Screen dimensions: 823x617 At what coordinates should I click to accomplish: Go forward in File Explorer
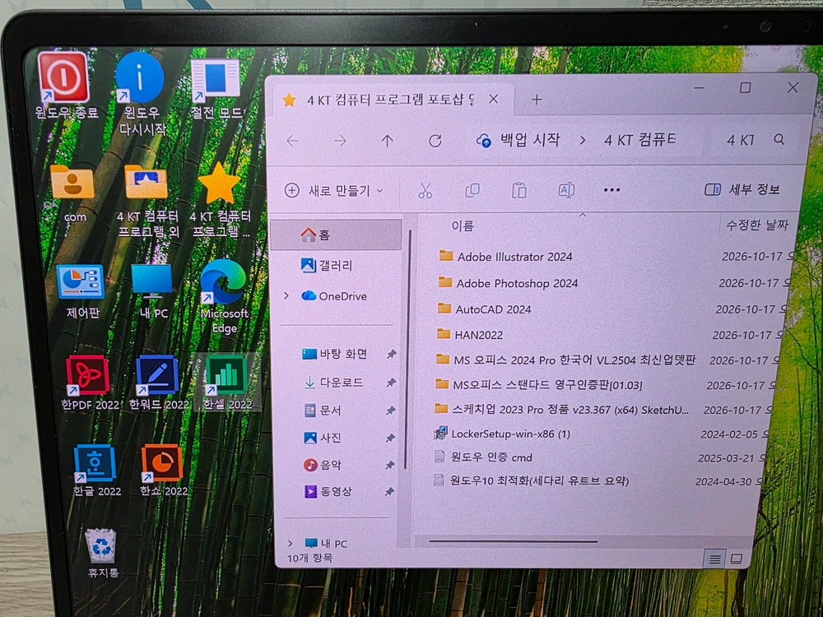tap(340, 141)
